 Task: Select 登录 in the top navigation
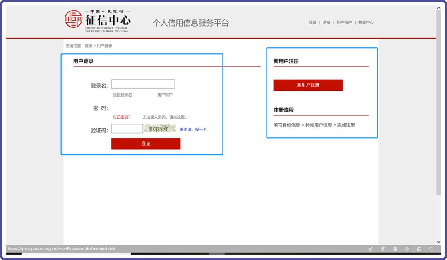click(x=312, y=22)
